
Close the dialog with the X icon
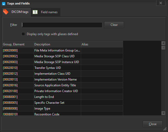pos(160,3)
